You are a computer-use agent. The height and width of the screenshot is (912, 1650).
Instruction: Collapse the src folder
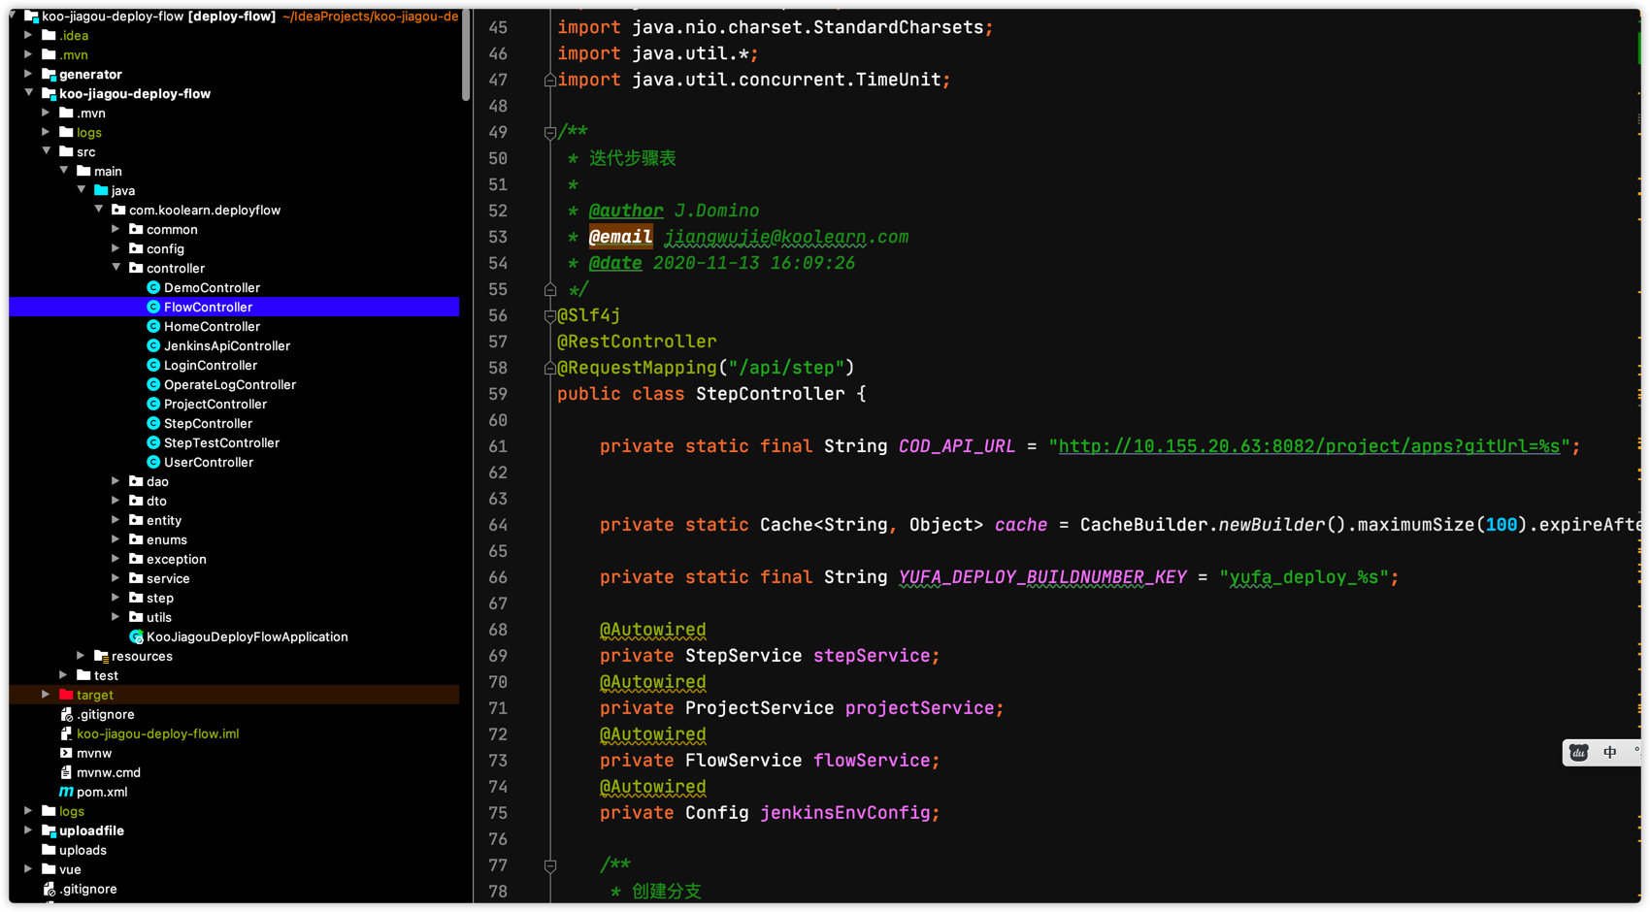coord(46,151)
